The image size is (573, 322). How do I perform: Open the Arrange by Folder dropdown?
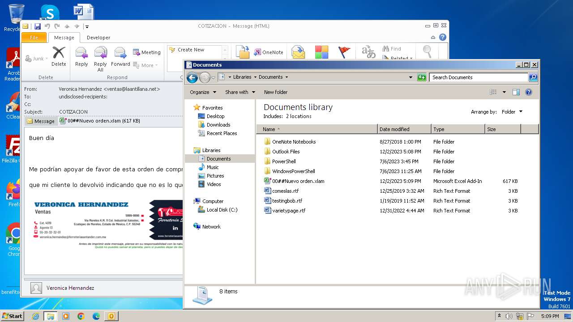[x=512, y=112]
